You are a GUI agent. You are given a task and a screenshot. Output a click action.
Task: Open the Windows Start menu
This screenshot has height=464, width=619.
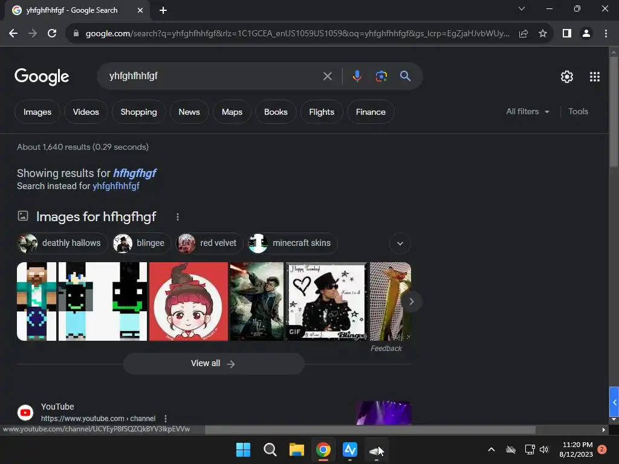pyautogui.click(x=243, y=449)
